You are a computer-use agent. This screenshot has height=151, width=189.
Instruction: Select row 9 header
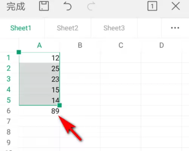tap(9, 143)
